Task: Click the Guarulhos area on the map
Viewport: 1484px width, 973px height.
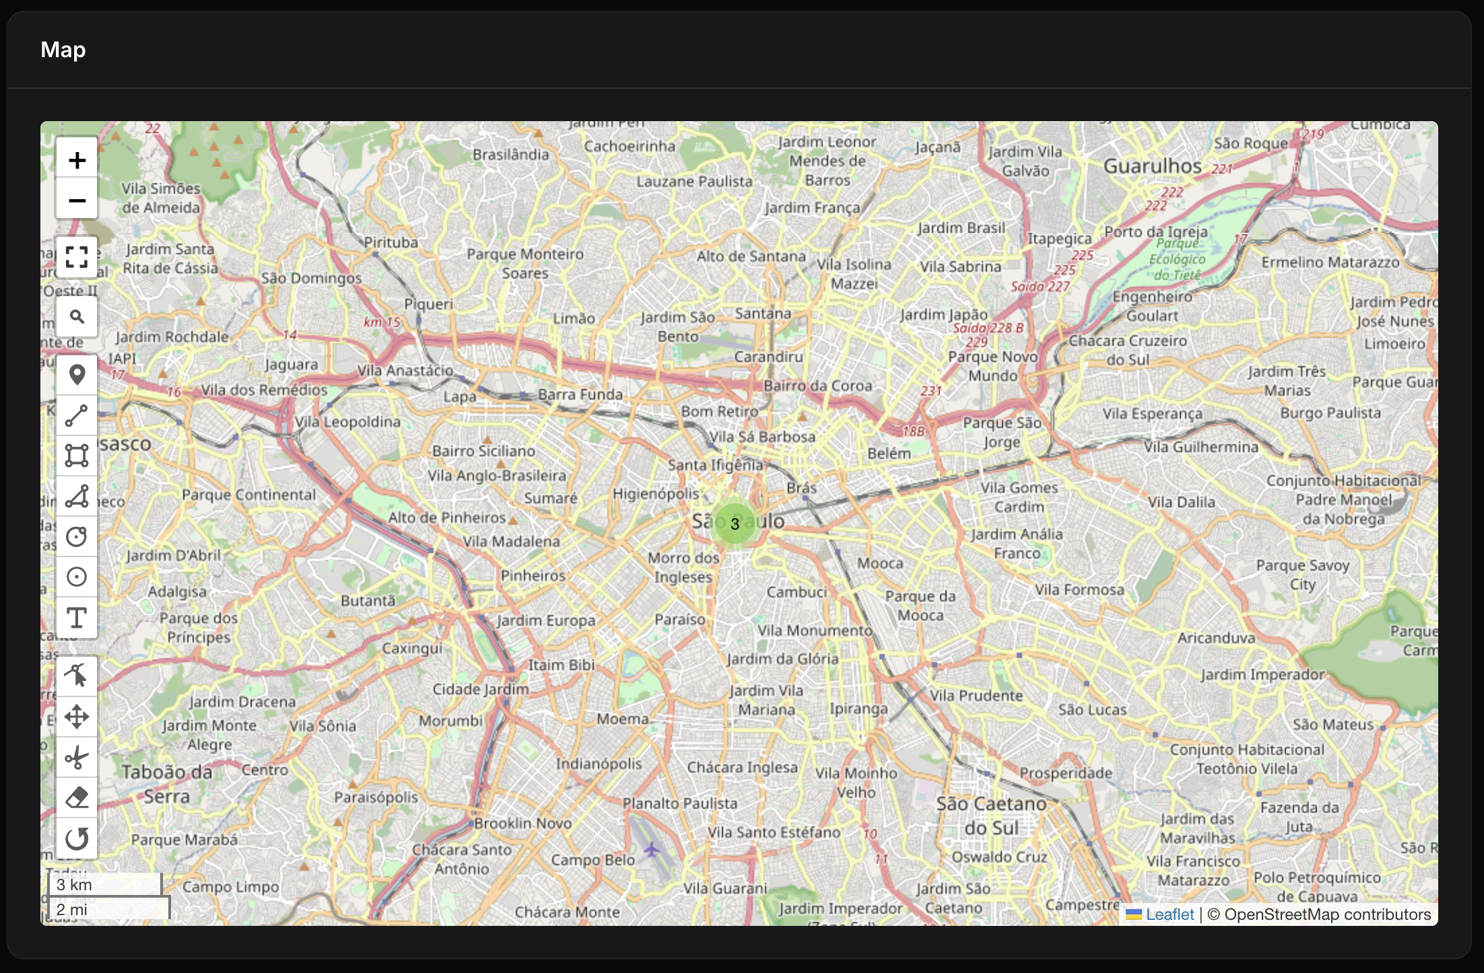Action: click(1155, 167)
